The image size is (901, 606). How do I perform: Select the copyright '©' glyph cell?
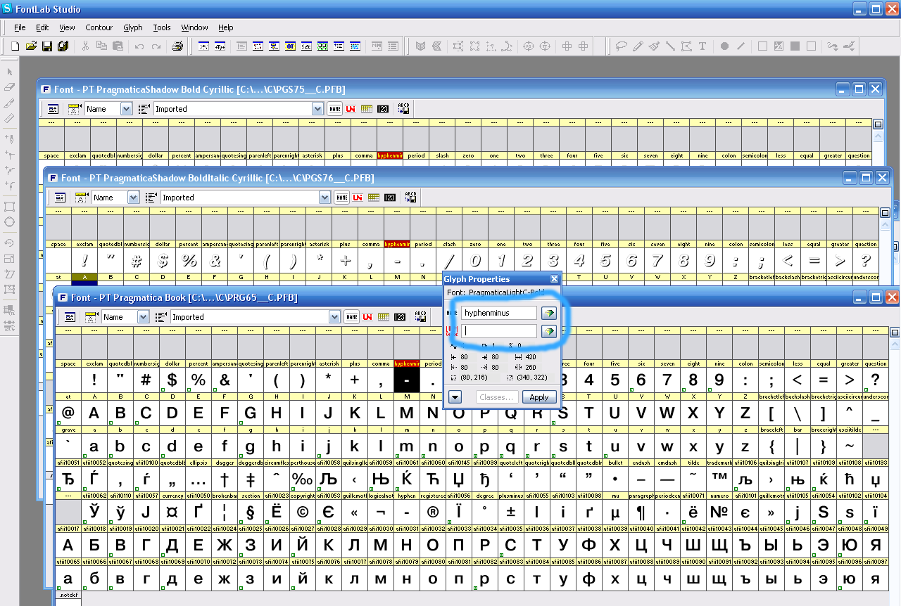pos(303,511)
